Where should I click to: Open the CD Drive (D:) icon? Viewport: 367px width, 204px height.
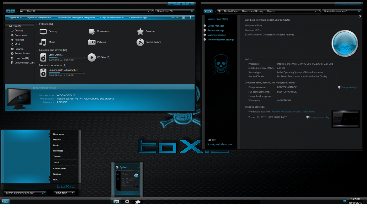tap(92, 57)
